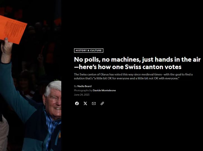Share the article via email icon
Screen dimensions: 203x151
[x=94, y=103]
